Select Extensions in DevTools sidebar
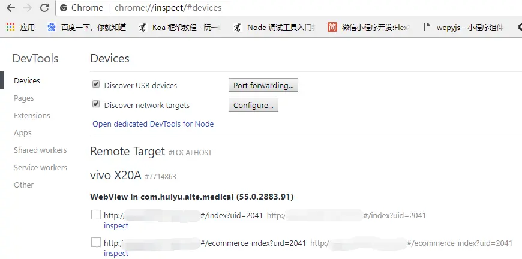This screenshot has width=522, height=259. pos(32,115)
